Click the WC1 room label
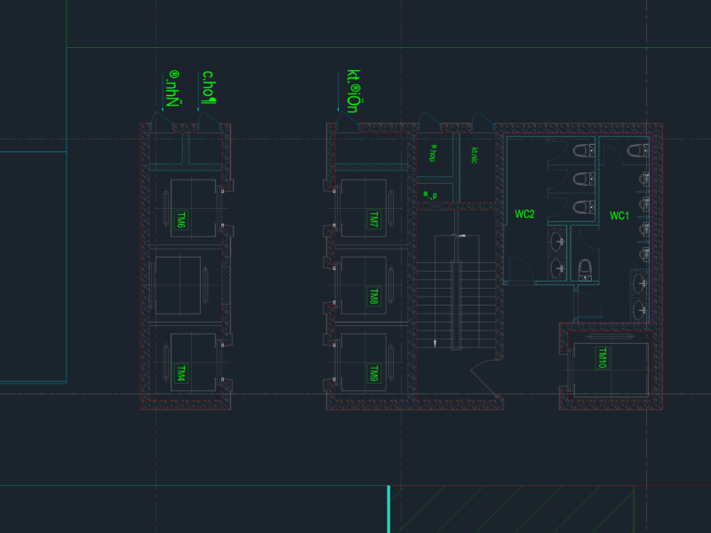711x533 pixels. [619, 216]
